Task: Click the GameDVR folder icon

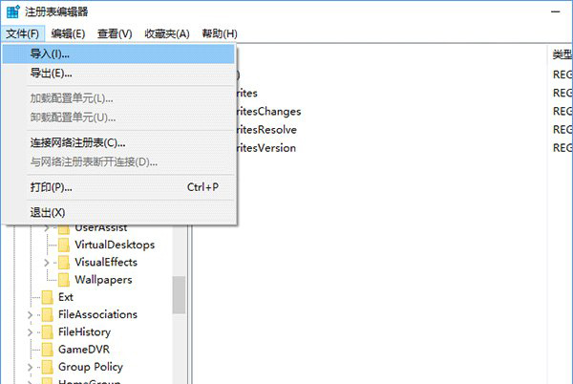Action: [47, 349]
